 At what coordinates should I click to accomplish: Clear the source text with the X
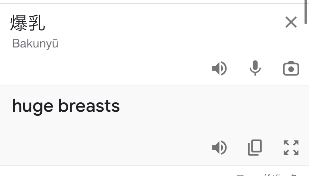(291, 22)
